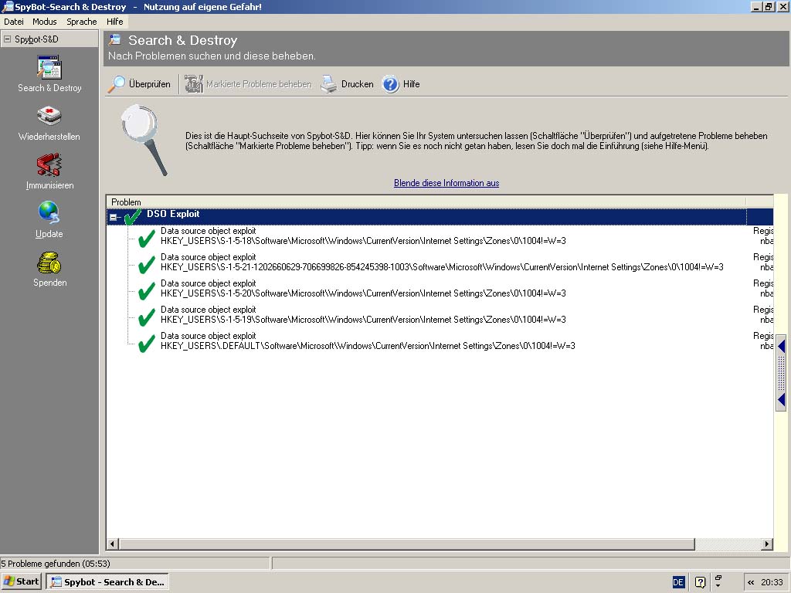Image resolution: width=791 pixels, height=593 pixels.
Task: Select the HKEY_USERS\S-1-5-18 registry path row
Action: (363, 241)
